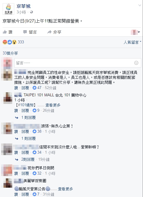Click 回覆 under the 祝你們早日倒閉 comment
Image resolution: width=143 pixels, height=197 pixels.
click(x=25, y=173)
